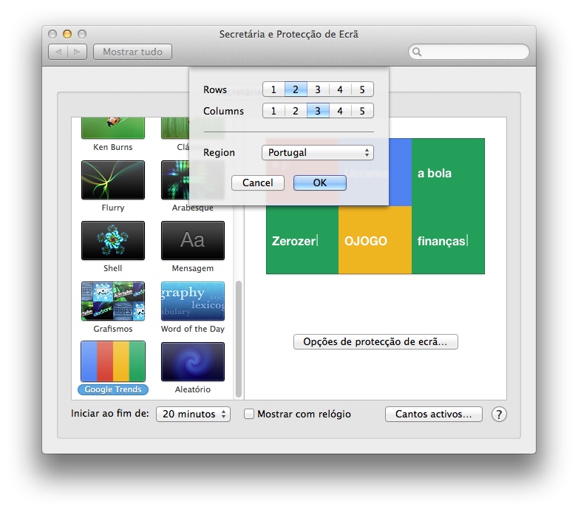Open Opções de protecção de ecrã
Viewport: 578px width, 512px height.
tap(375, 341)
